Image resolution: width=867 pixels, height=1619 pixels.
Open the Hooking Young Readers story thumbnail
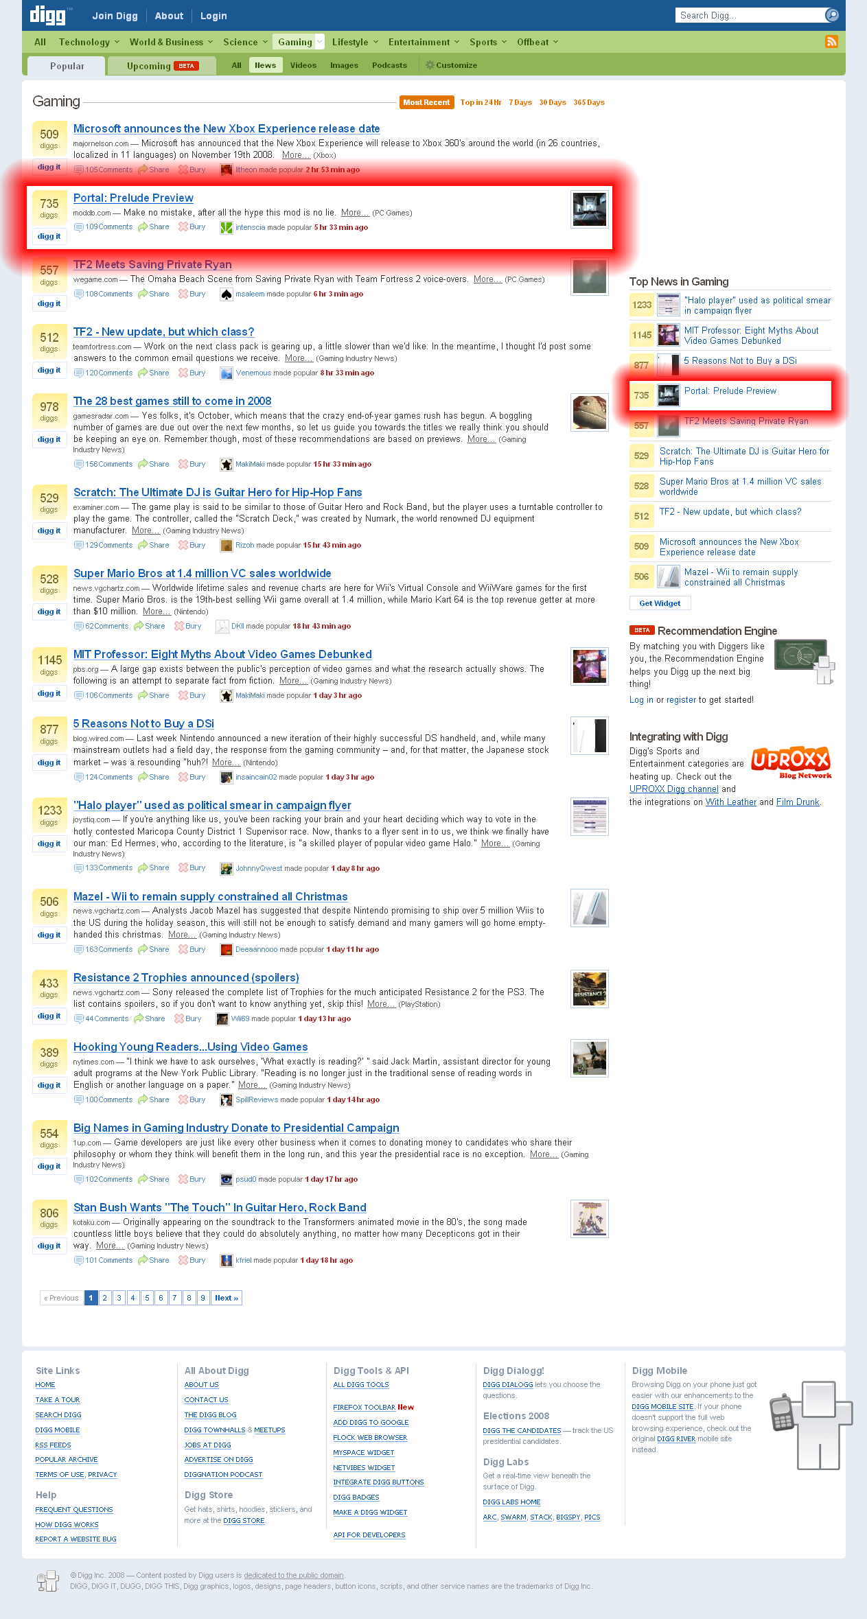(x=590, y=1058)
